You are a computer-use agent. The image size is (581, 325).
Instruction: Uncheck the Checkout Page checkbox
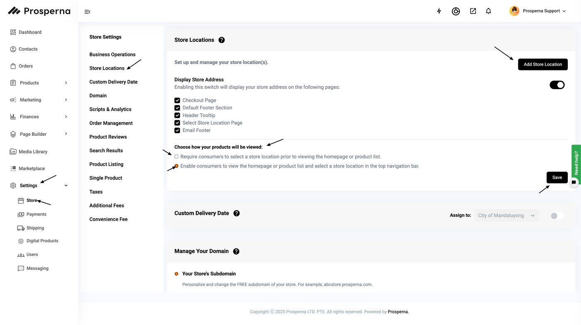[x=177, y=100]
